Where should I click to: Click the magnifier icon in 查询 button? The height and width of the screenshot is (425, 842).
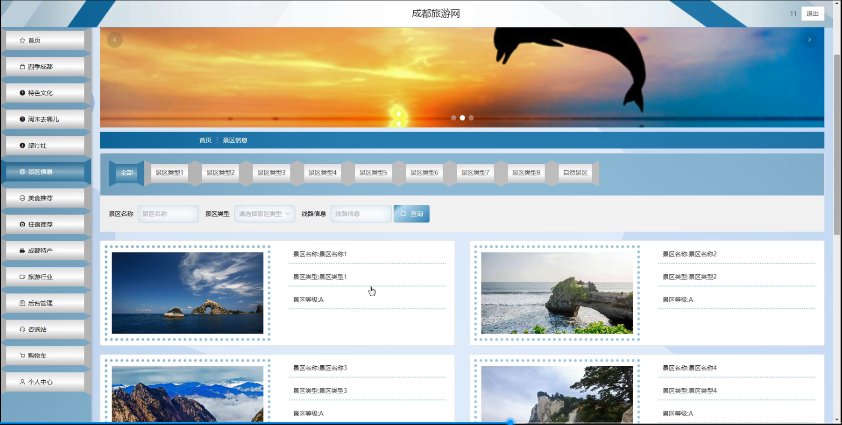click(403, 214)
